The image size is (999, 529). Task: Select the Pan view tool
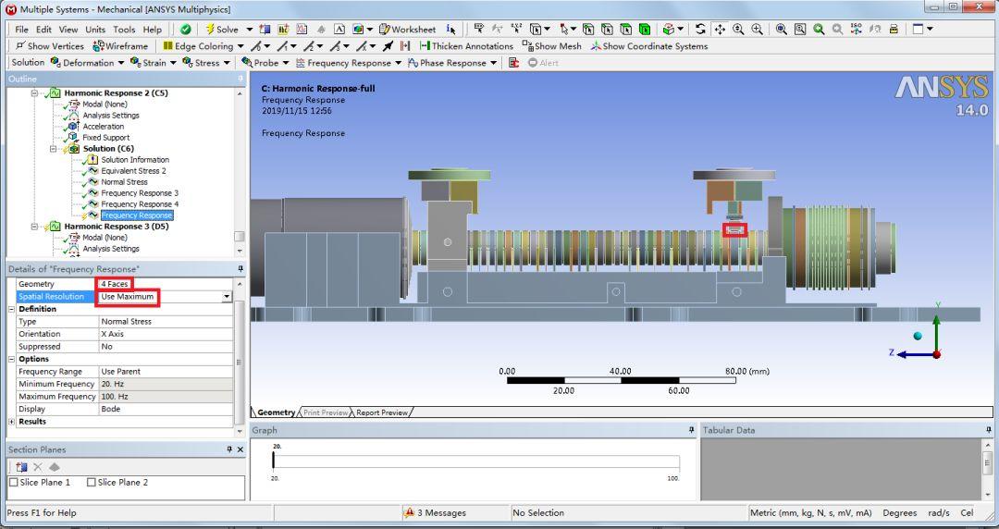pos(720,30)
